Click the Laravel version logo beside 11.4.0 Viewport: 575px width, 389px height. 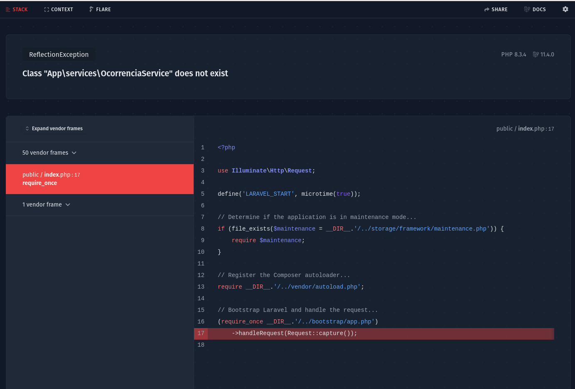point(536,54)
